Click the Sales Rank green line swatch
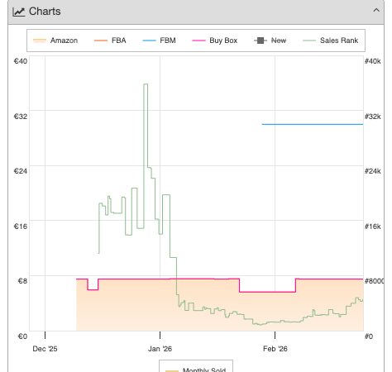This screenshot has width=392, height=372. [x=309, y=41]
